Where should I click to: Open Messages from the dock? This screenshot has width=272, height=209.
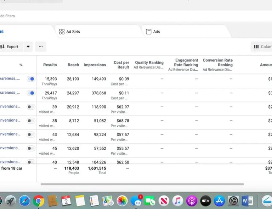click(x=136, y=201)
